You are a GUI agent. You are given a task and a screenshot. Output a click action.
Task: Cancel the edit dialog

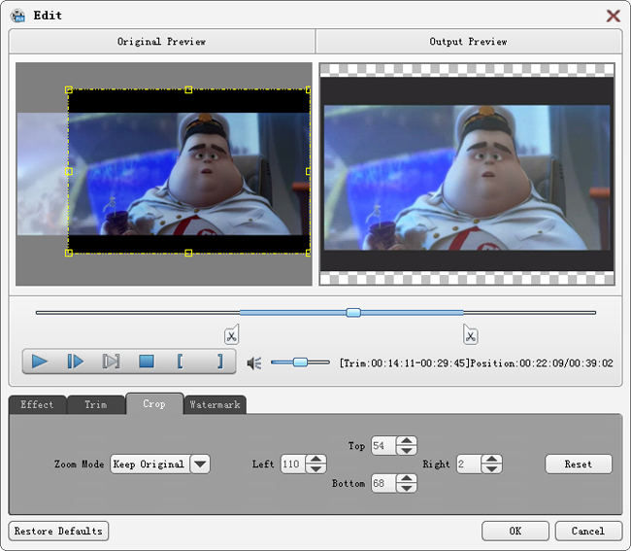tap(588, 531)
